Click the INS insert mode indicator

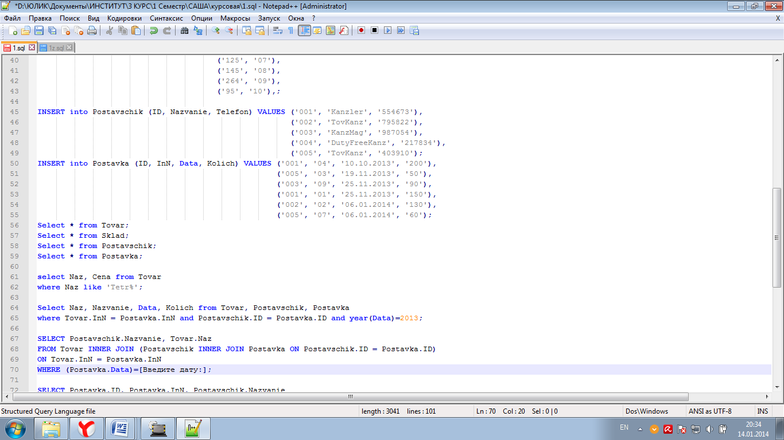click(762, 411)
